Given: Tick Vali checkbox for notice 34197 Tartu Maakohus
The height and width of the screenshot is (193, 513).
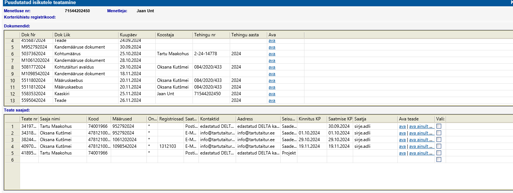Looking at the screenshot, I should [x=439, y=126].
